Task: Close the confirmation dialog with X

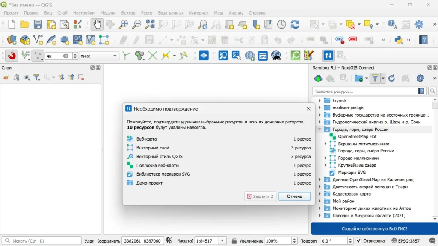Action: click(x=309, y=109)
